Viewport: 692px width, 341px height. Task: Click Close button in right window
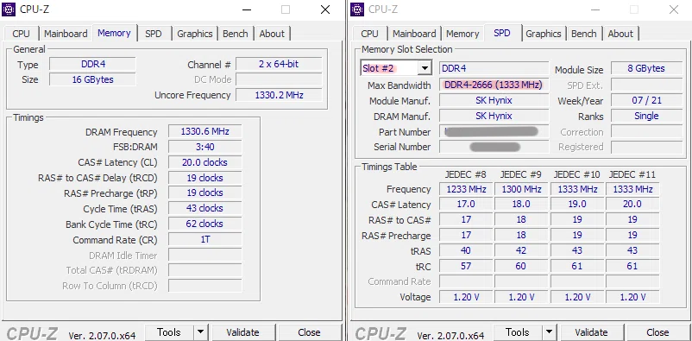coord(657,332)
